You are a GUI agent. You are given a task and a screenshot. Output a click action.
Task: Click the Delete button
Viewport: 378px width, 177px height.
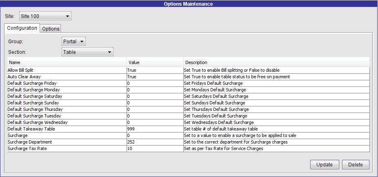(356, 165)
